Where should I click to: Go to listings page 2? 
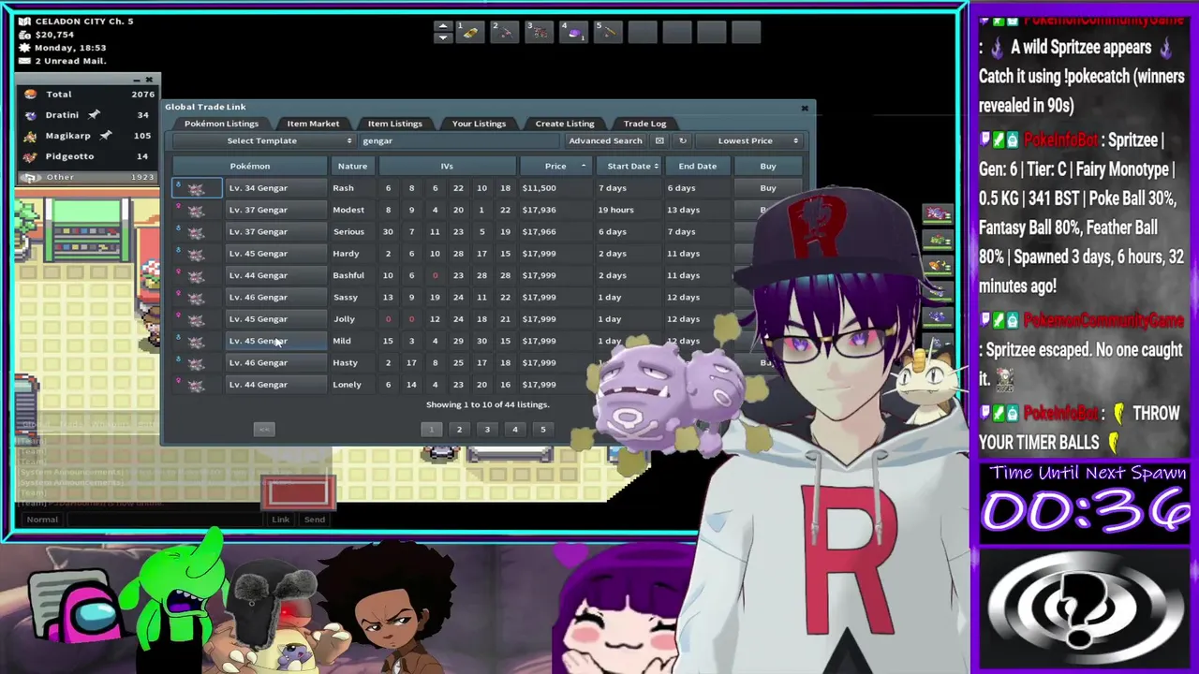click(459, 430)
